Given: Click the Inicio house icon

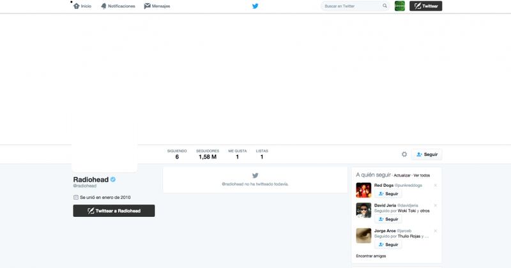Looking at the screenshot, I should [76, 6].
